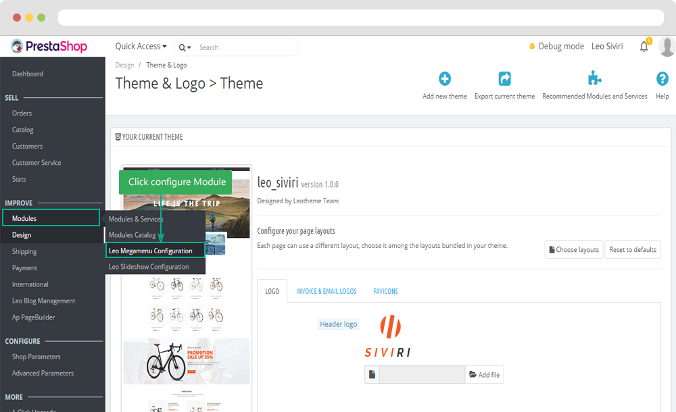This screenshot has width=676, height=412.
Task: Click the logo file path field
Action: (422, 374)
